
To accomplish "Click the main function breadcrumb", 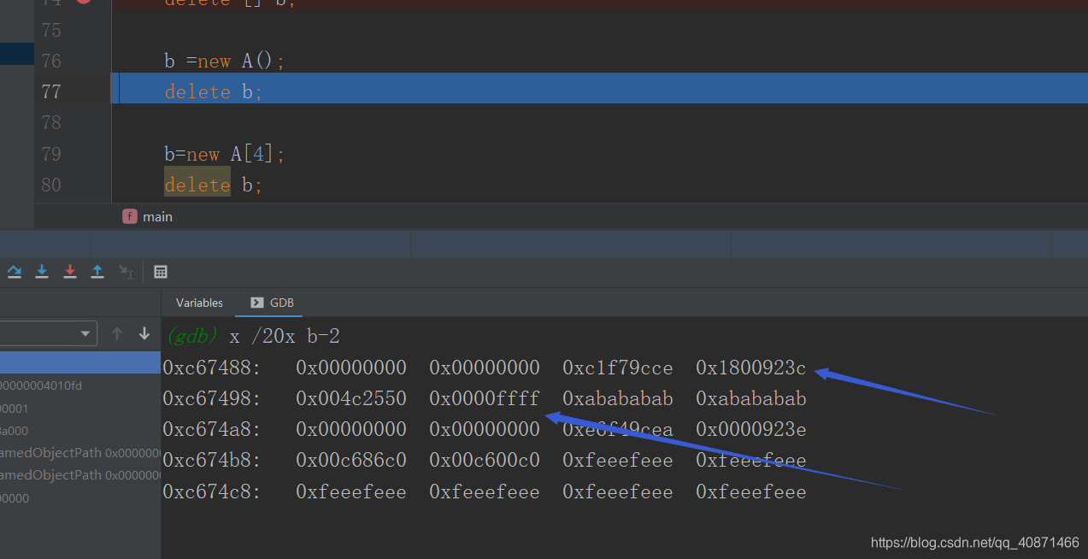I will coord(148,216).
